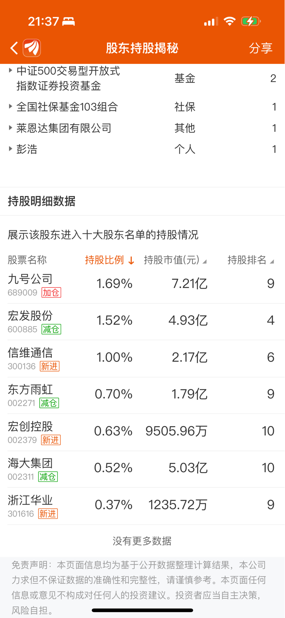Image resolution: width=285 pixels, height=618 pixels.
Task: Click the 没有更多数据 footer text
Action: 142,541
